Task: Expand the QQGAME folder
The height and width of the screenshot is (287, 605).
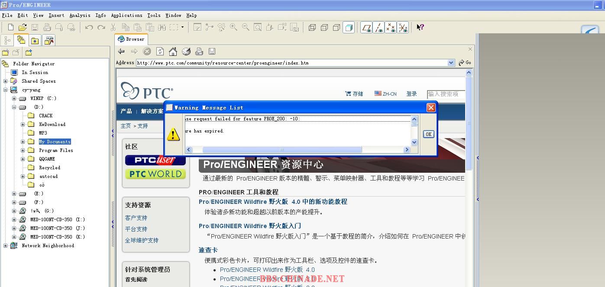Action: 23,159
